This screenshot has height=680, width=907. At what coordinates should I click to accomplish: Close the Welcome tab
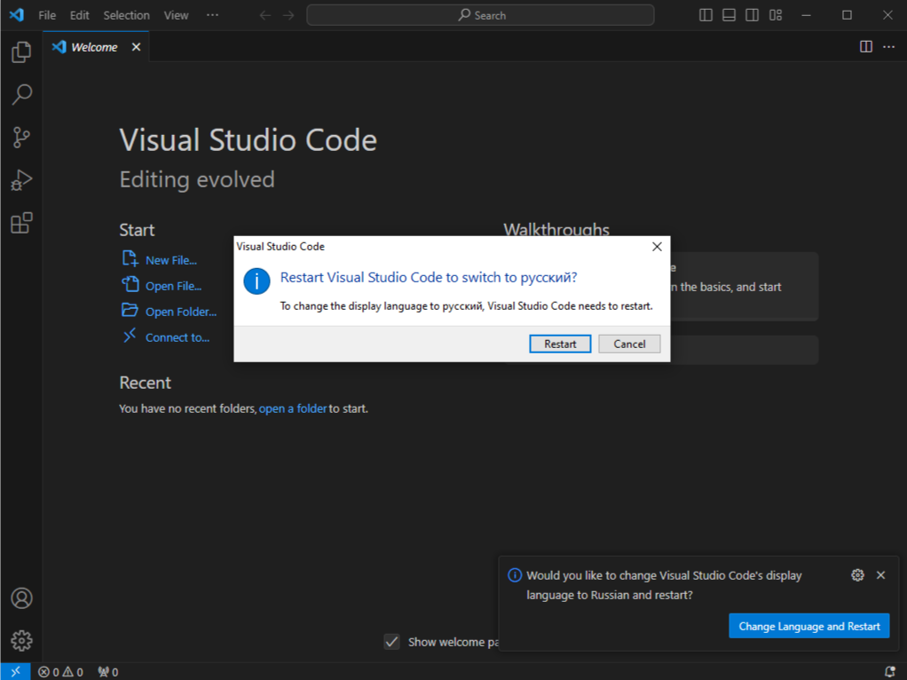coord(136,47)
